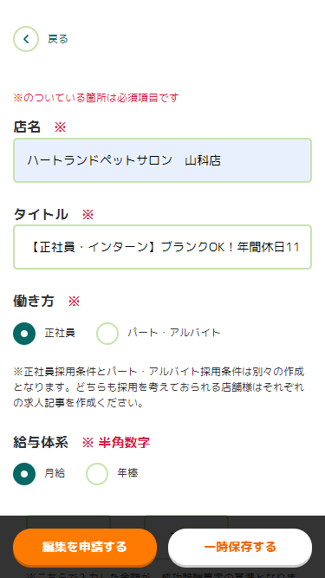Click the red 半角数字 hint text
The width and height of the screenshot is (325, 578).
tap(124, 442)
